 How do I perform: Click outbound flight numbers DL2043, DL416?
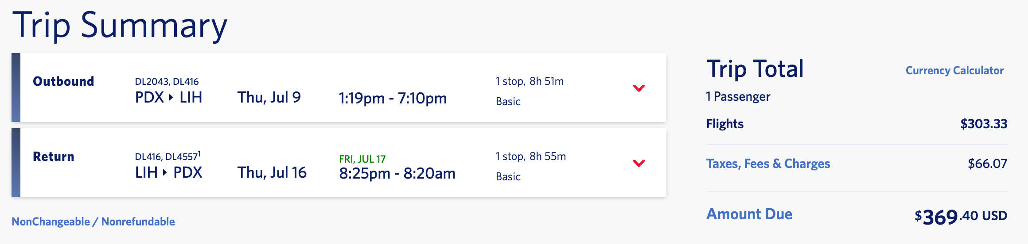(x=167, y=82)
